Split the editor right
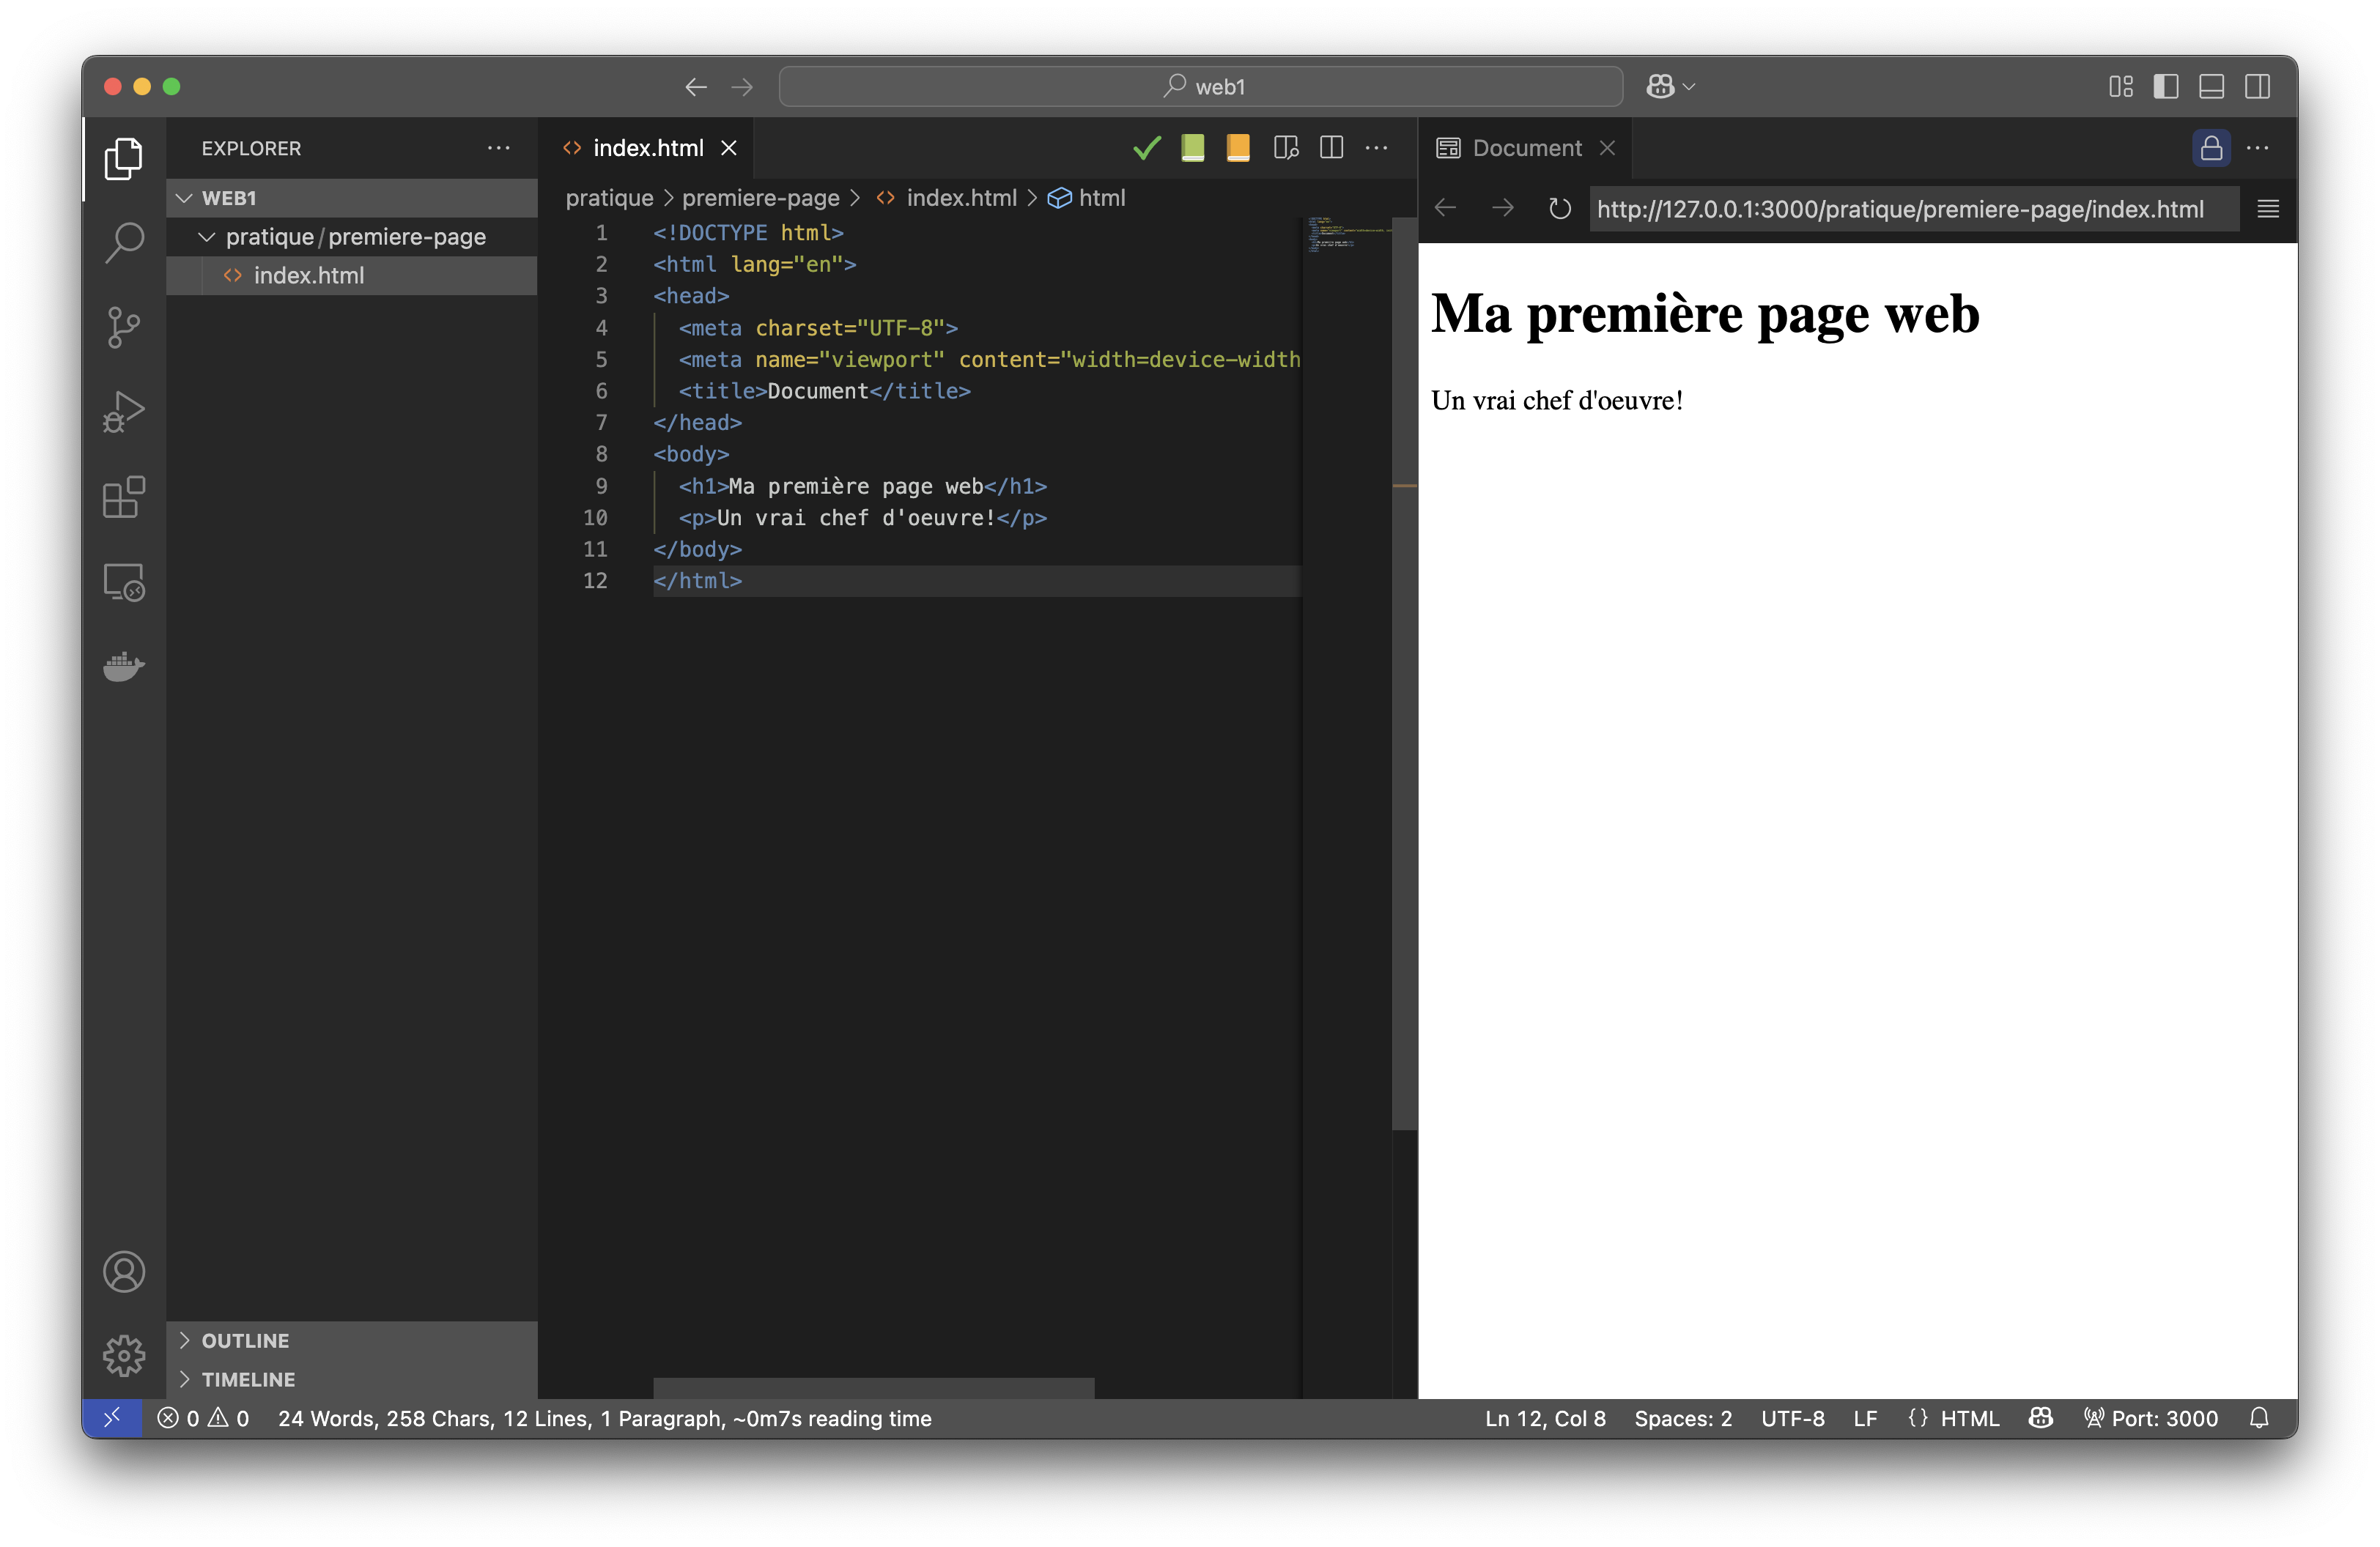This screenshot has width=2380, height=1547. coord(1331,148)
